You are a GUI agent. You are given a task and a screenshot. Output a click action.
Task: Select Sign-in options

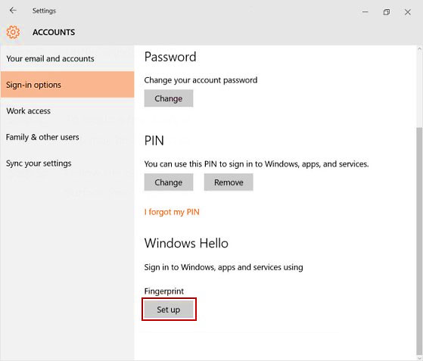coord(67,85)
